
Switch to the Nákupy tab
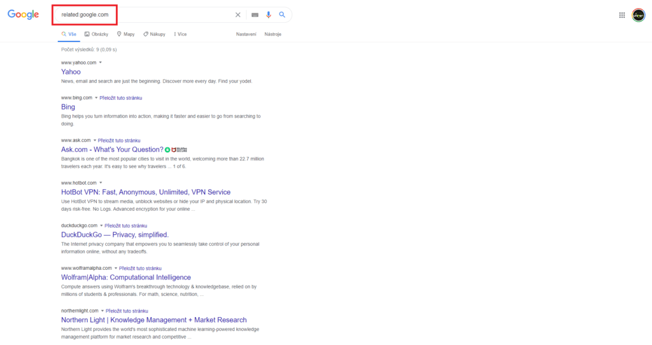tap(155, 34)
